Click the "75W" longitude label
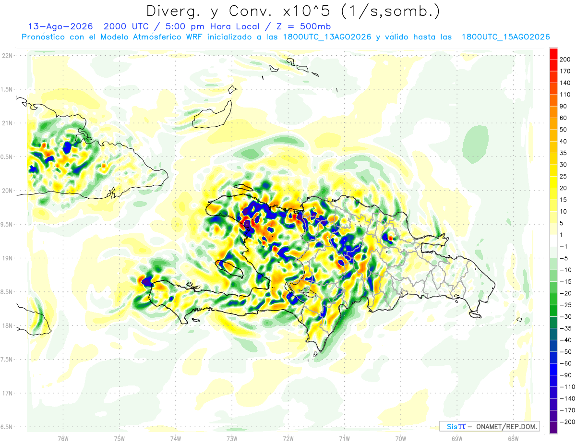This screenshot has width=576, height=445. [120, 438]
